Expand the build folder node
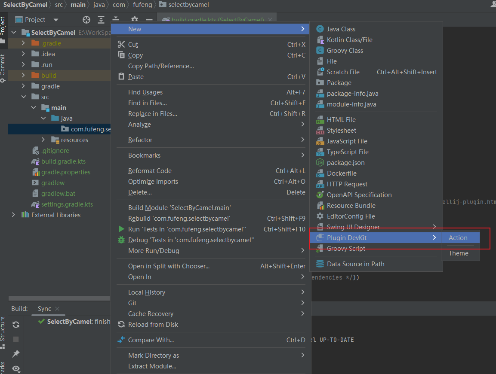 pyautogui.click(x=23, y=75)
